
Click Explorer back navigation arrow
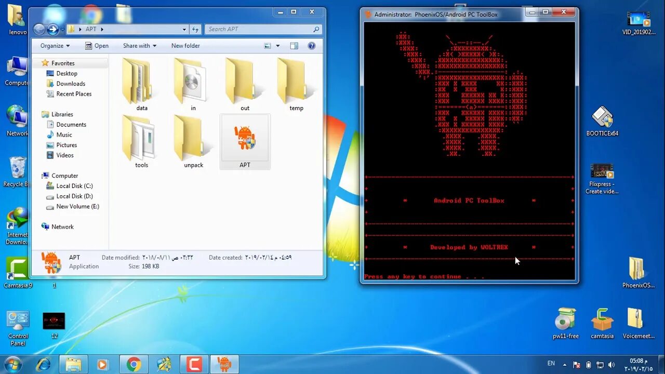tap(39, 29)
